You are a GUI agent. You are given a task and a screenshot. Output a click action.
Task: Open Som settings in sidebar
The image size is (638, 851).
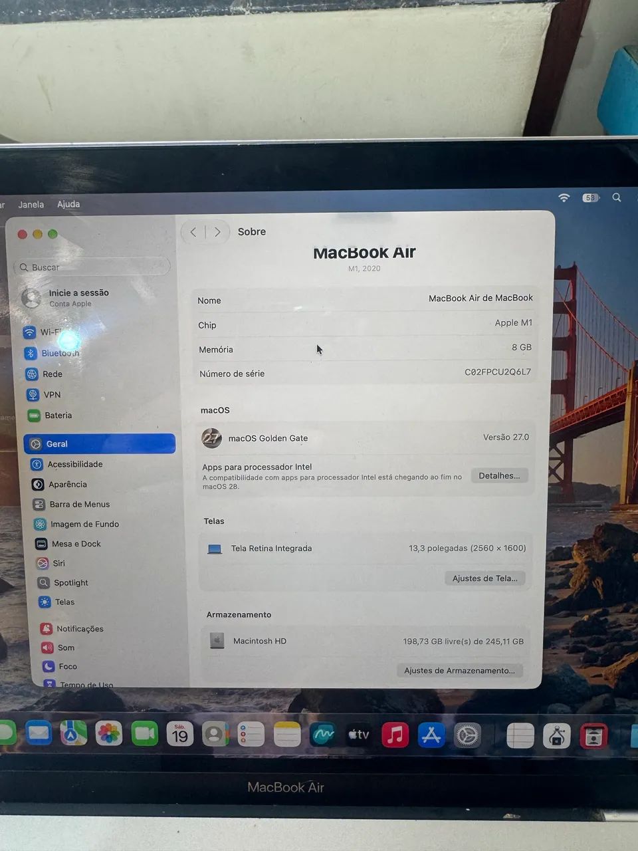tap(58, 648)
